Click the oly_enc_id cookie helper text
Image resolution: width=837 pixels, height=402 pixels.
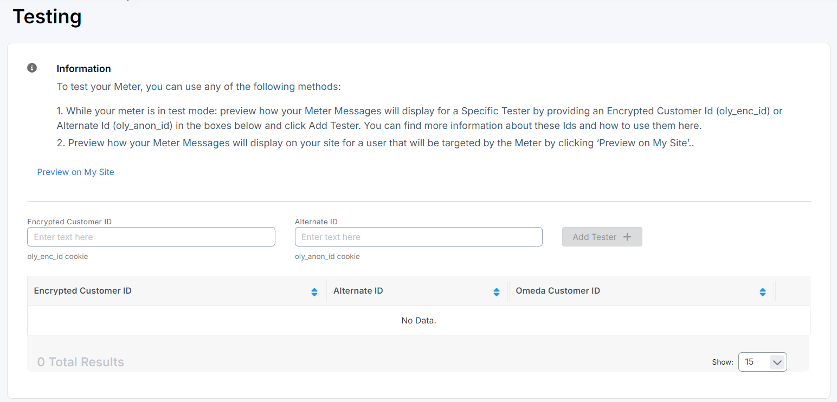pyautogui.click(x=57, y=256)
